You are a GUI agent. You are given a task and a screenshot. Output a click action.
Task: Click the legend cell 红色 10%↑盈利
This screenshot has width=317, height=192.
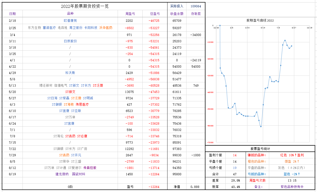pos(292,155)
